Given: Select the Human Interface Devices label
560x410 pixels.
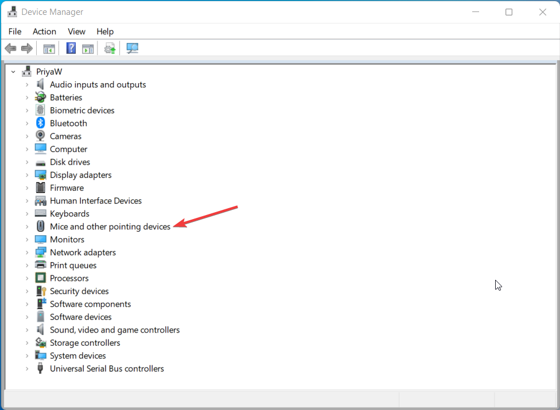Looking at the screenshot, I should click(96, 201).
